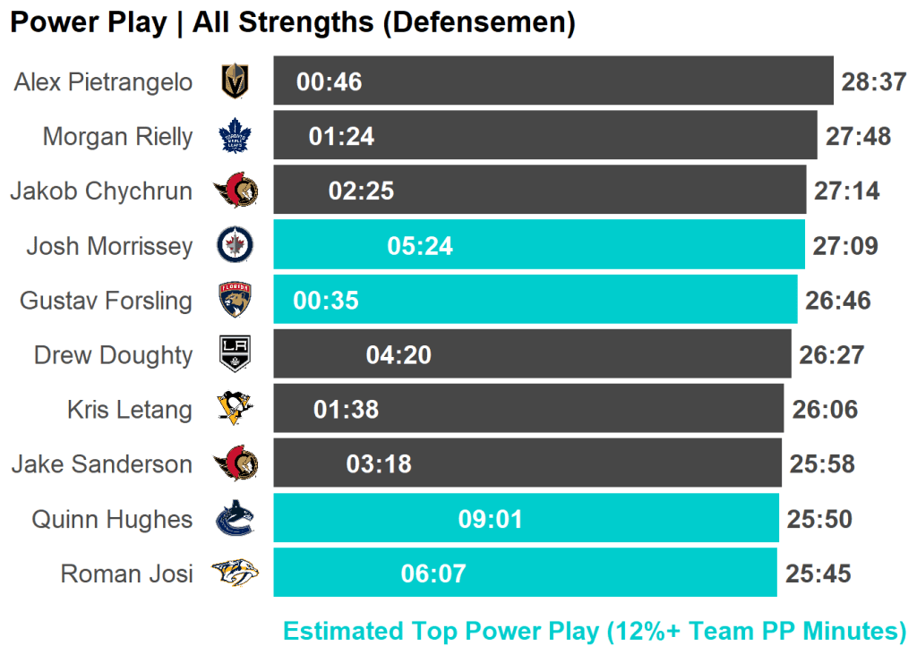Click the Vancouver Canucks logo
Image resolution: width=917 pixels, height=654 pixels.
click(235, 519)
